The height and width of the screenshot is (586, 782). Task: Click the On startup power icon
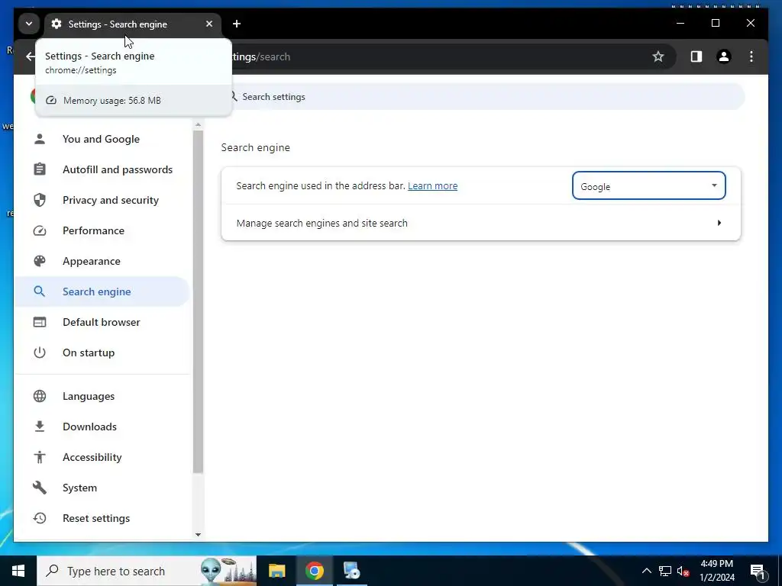[40, 353]
